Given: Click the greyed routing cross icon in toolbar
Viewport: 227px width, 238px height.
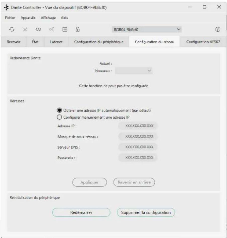Looking at the screenshot, I should pos(25,29).
